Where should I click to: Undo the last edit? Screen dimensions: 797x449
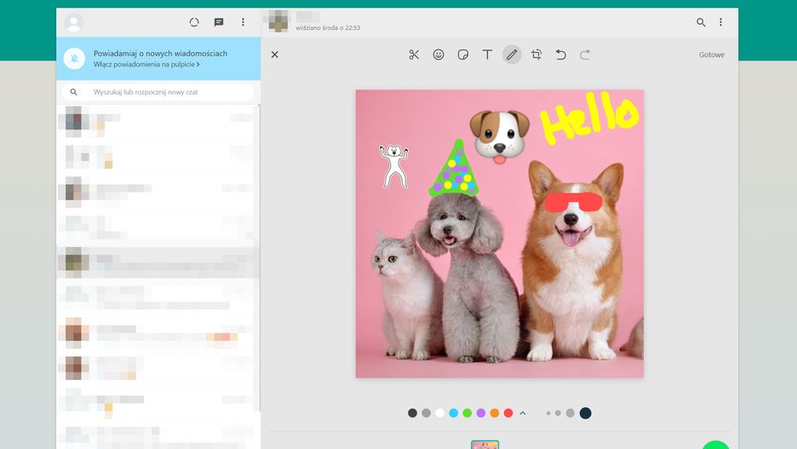tap(560, 55)
